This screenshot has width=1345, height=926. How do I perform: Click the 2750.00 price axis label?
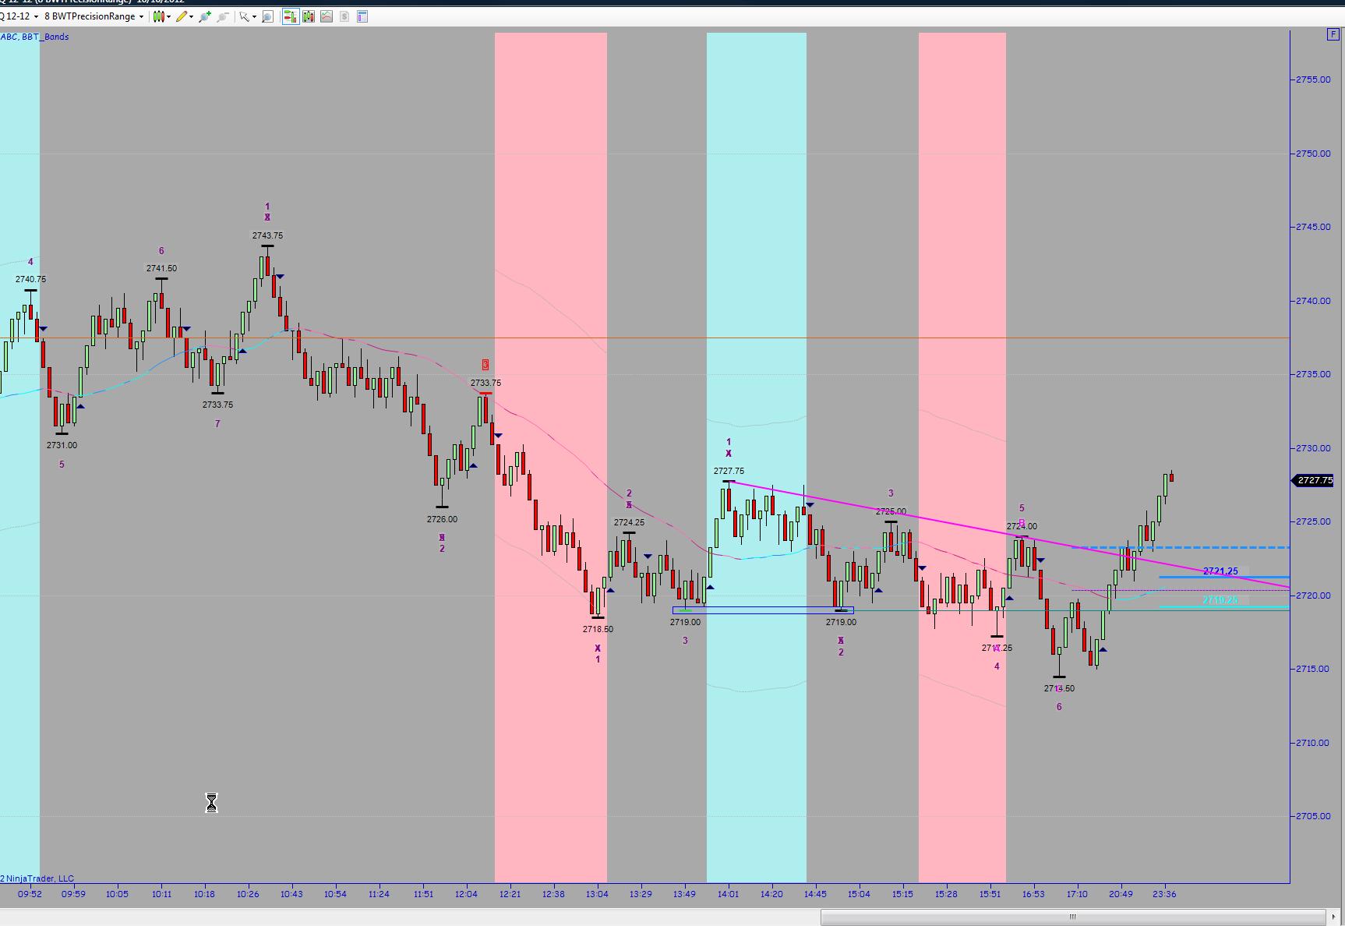(1313, 154)
